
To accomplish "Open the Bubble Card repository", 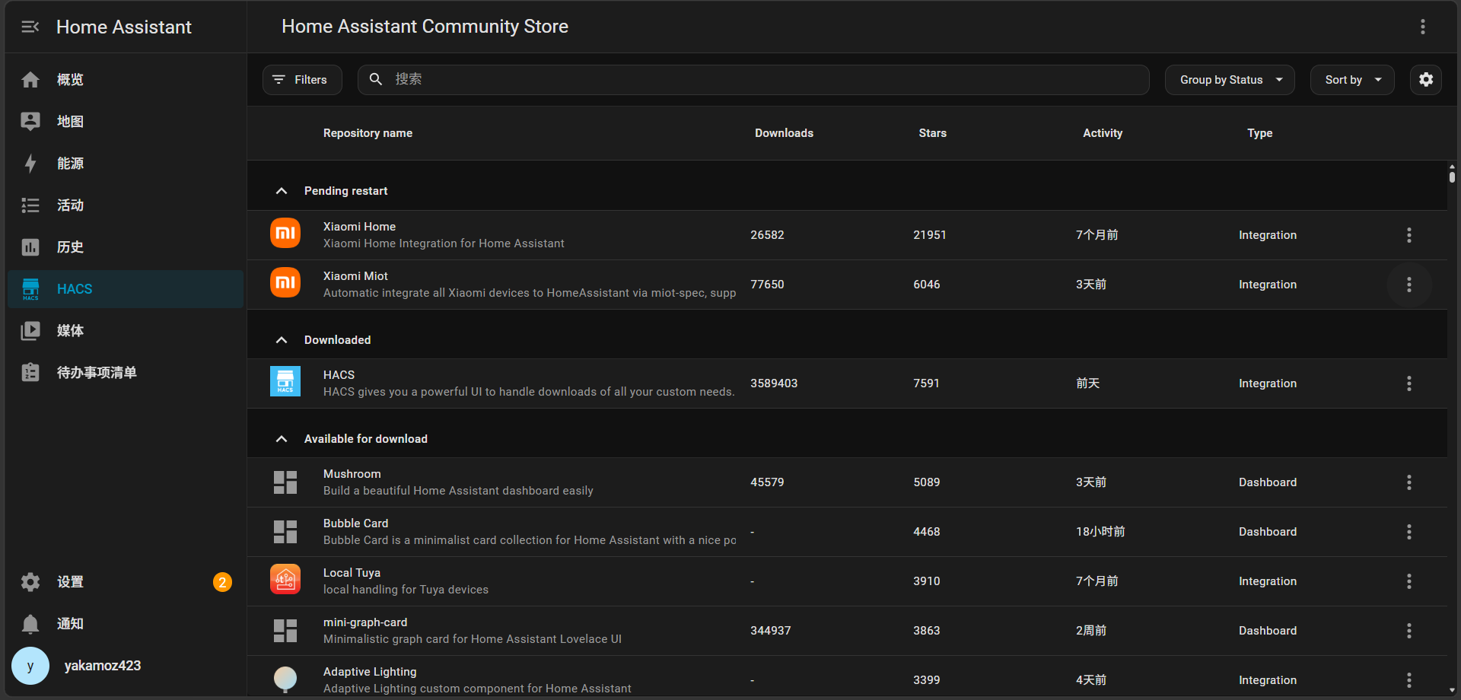I will 847,532.
